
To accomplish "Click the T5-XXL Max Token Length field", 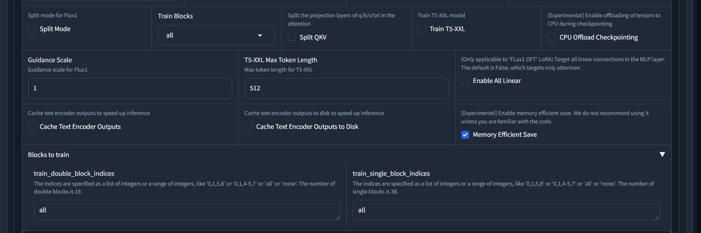I will tap(346, 88).
